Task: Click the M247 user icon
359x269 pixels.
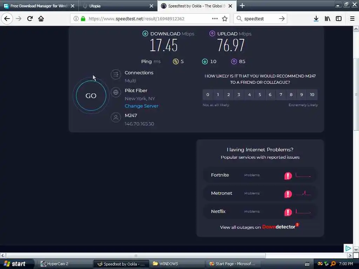Action: [x=116, y=117]
